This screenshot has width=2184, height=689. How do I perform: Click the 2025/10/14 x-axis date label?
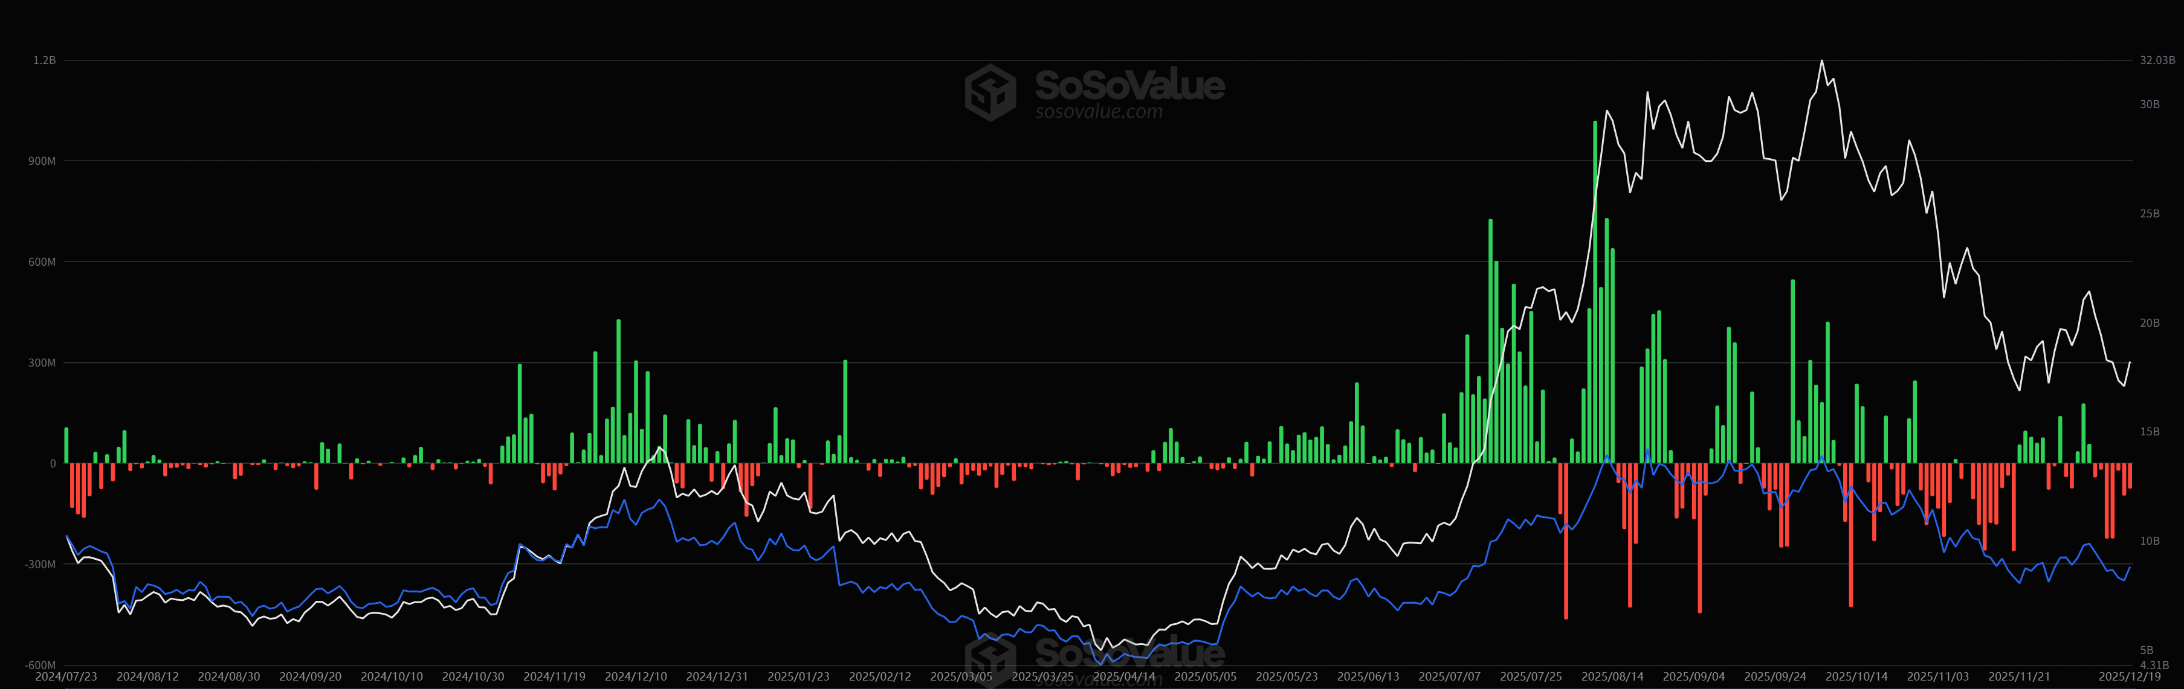pyautogui.click(x=1856, y=676)
